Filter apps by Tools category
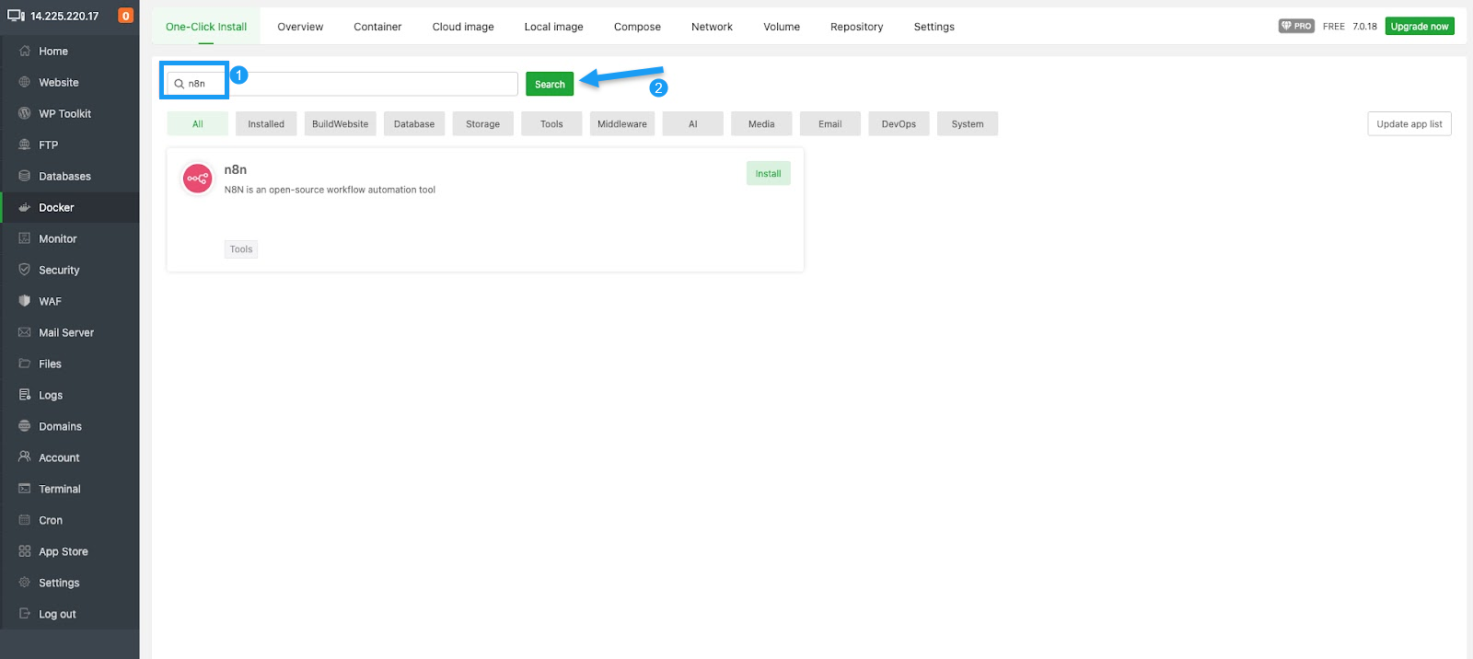This screenshot has width=1473, height=659. [x=551, y=124]
